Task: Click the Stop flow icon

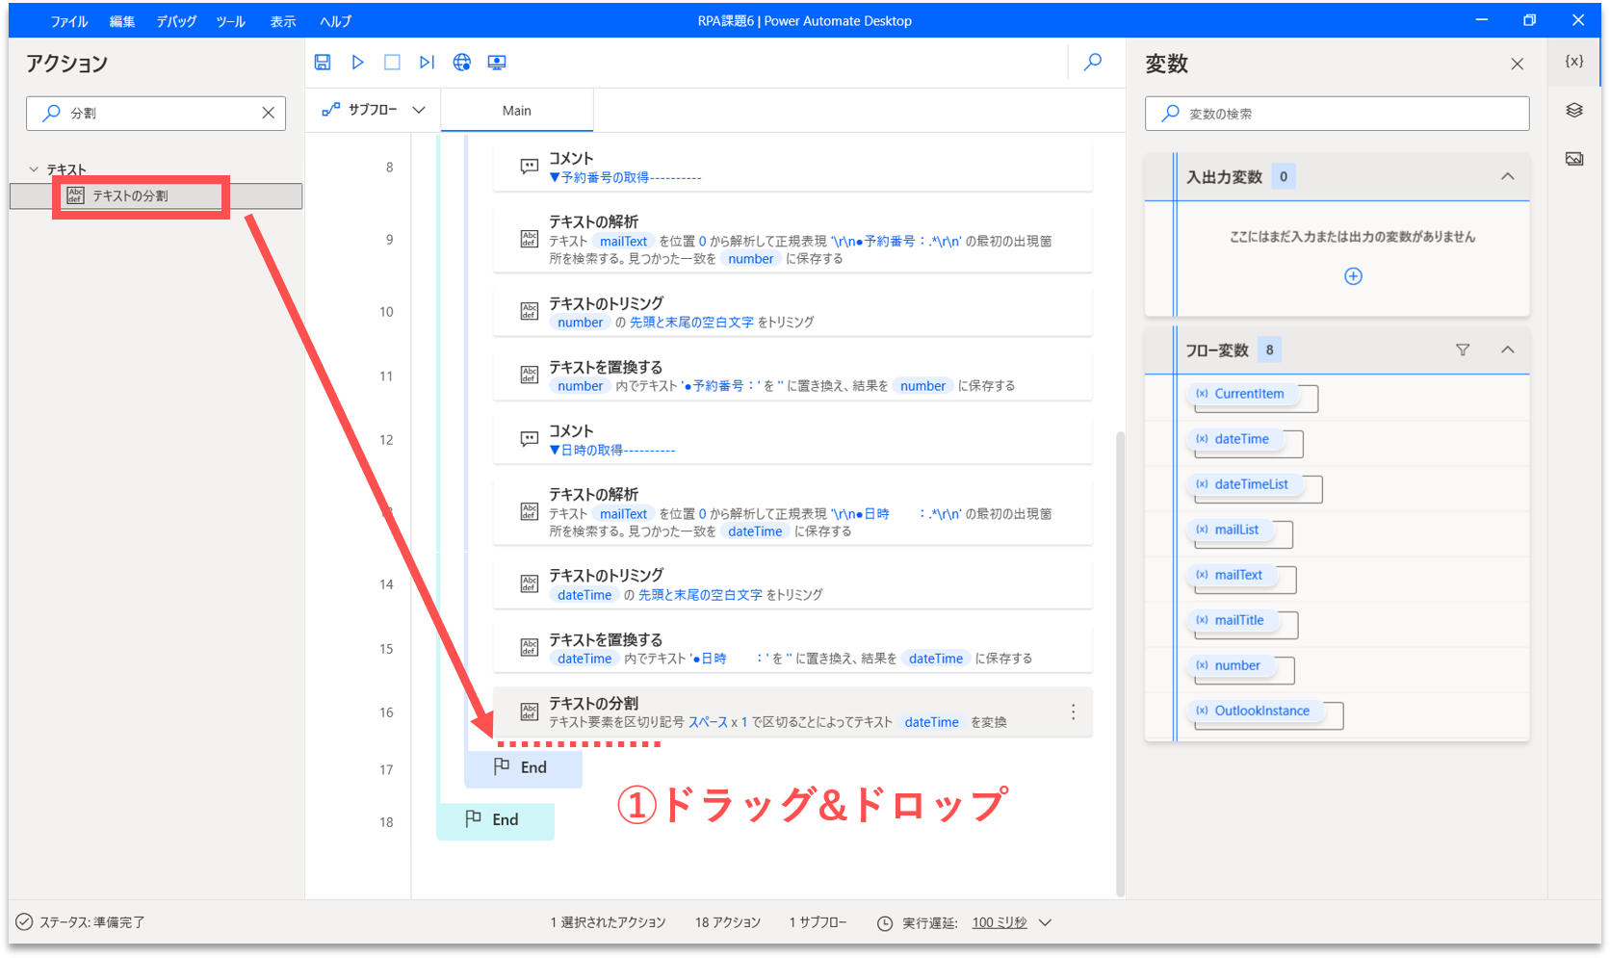Action: click(392, 62)
